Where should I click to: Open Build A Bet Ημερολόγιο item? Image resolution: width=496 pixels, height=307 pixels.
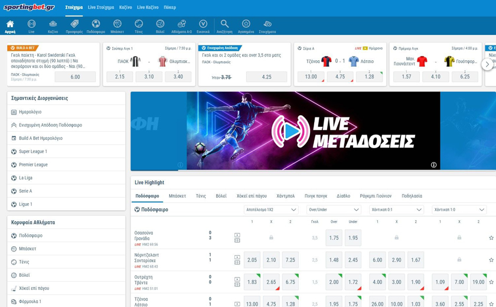[66, 138]
